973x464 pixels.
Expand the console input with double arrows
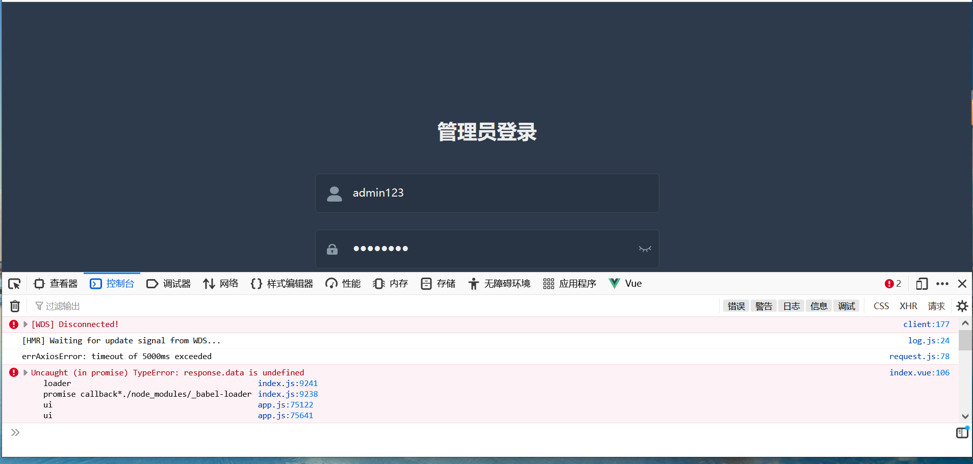[15, 432]
